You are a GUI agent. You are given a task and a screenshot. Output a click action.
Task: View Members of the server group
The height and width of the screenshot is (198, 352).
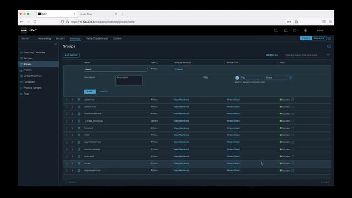[181, 163]
